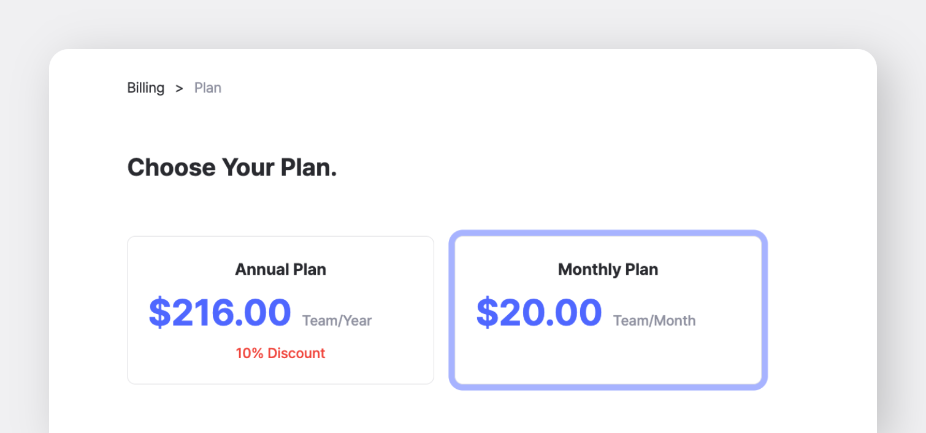
Task: Click the dollar sign of monthly price
Action: pos(487,312)
